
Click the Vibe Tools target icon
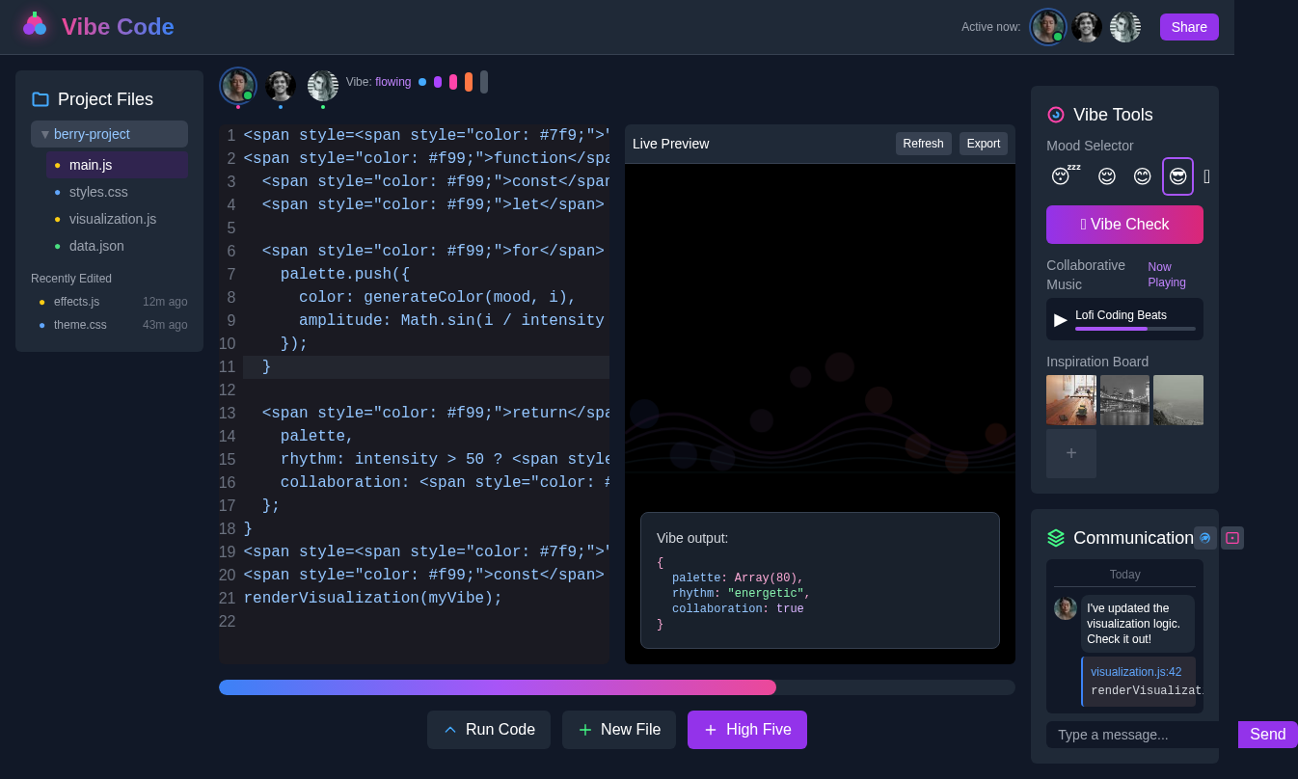pyautogui.click(x=1055, y=115)
